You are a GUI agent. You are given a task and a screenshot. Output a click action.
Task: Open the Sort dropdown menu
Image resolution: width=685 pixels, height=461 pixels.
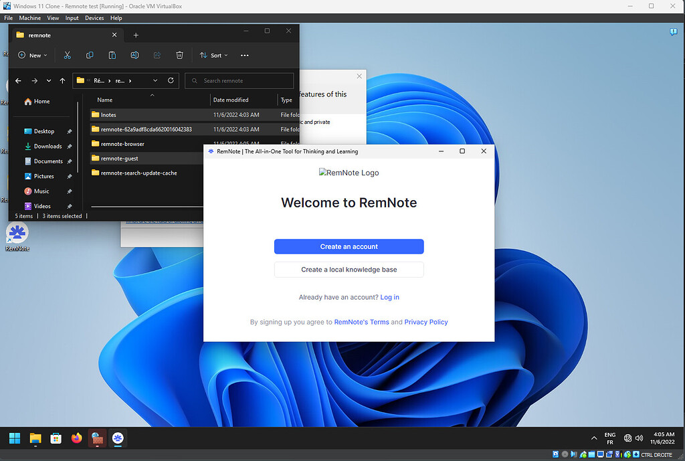coord(213,55)
